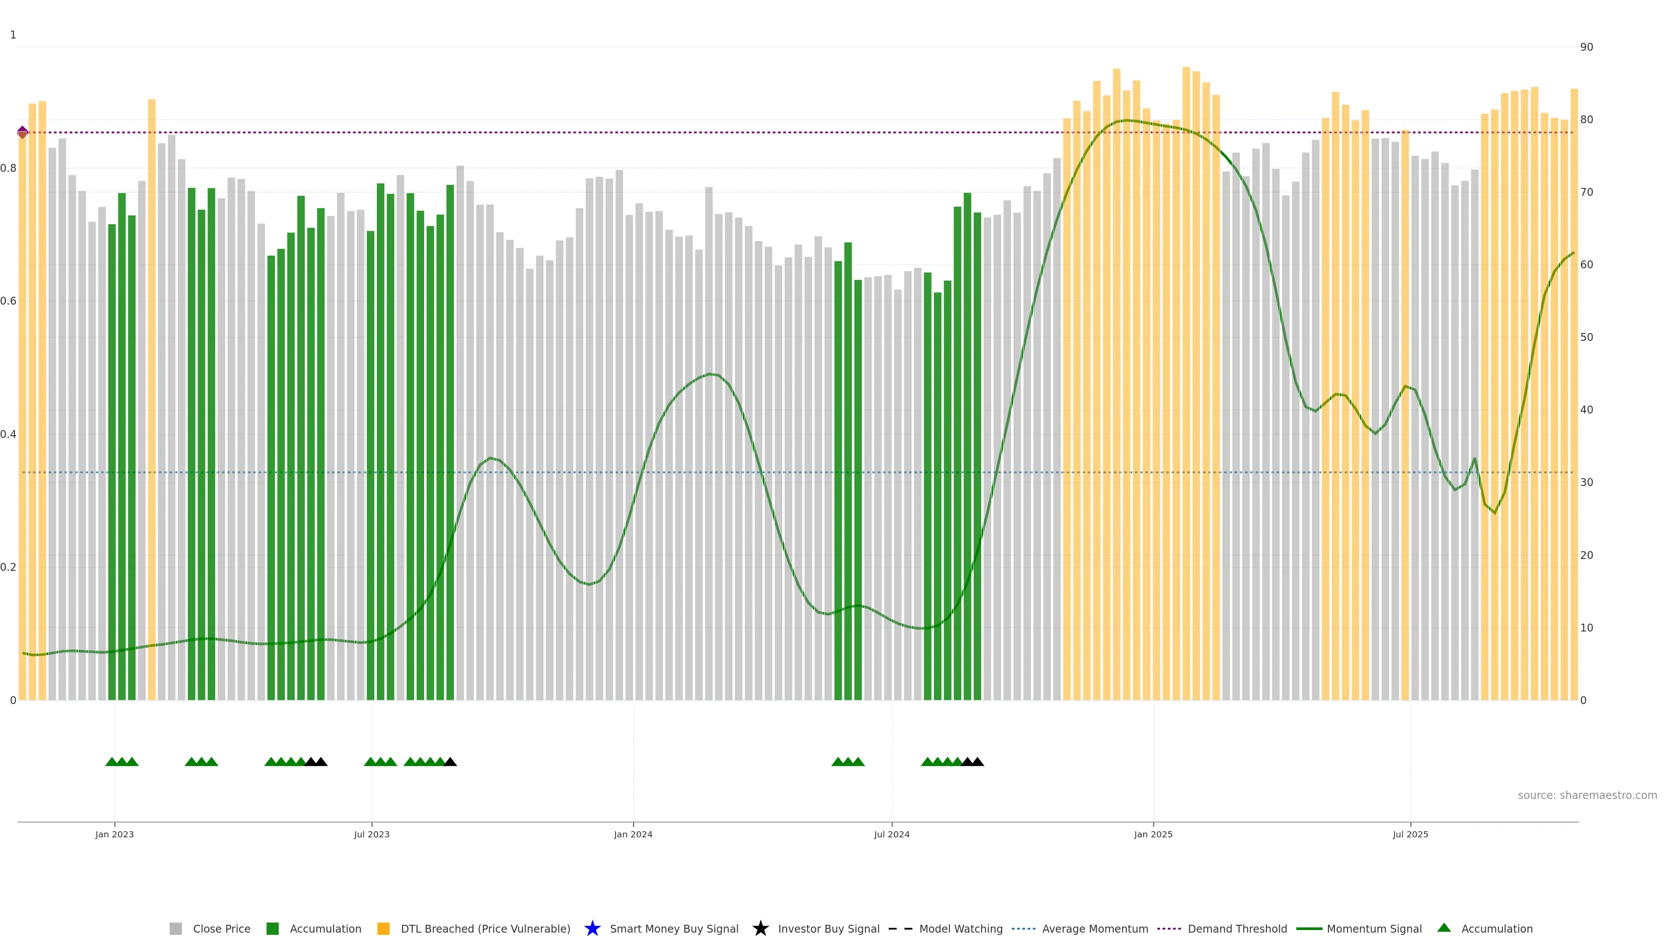Viewport: 1679px width, 944px height.
Task: Click the Demand Threshold legend text
Action: 1237,928
